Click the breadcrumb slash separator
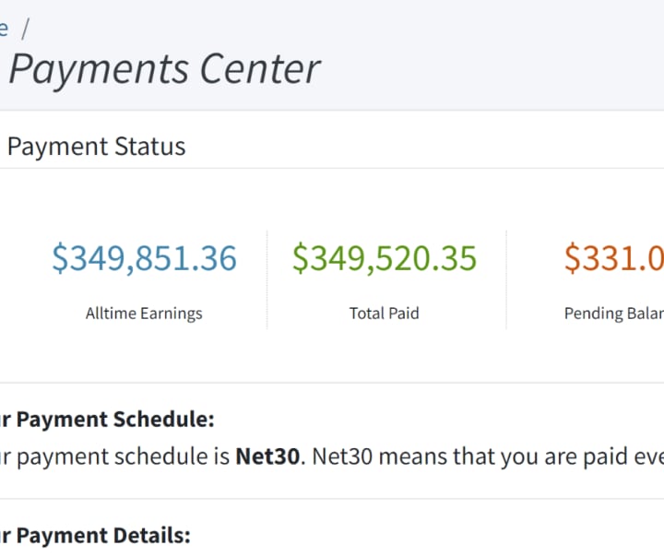The height and width of the screenshot is (557, 664). tap(26, 29)
